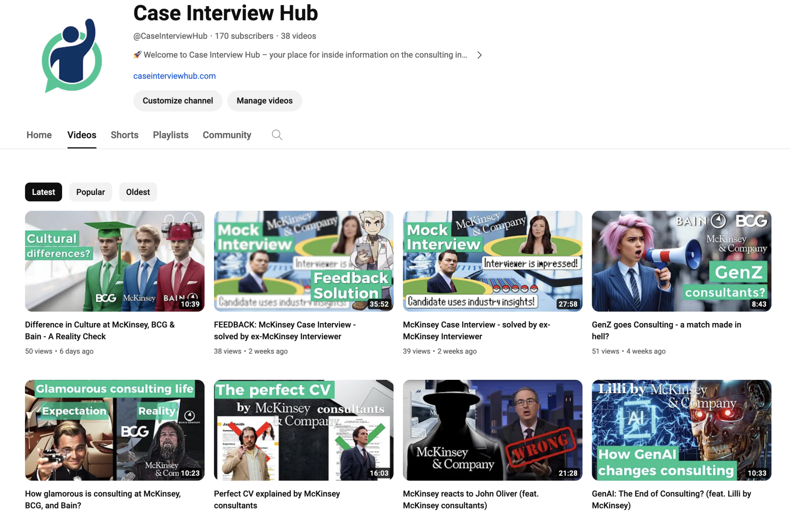The image size is (790, 513).
Task: Click the 10:33 duration badge
Action: [757, 473]
